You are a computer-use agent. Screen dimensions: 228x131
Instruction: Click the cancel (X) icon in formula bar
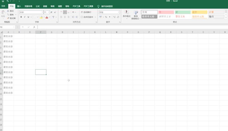point(23,27)
